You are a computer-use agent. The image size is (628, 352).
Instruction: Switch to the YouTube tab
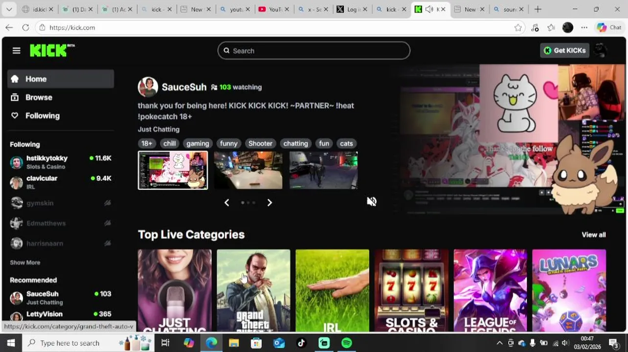[273, 9]
